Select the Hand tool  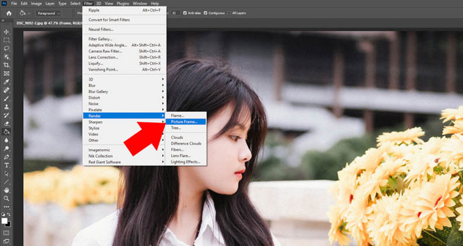click(x=7, y=189)
